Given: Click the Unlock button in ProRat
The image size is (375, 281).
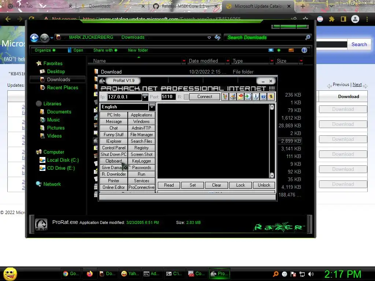Looking at the screenshot, I should [x=264, y=185].
